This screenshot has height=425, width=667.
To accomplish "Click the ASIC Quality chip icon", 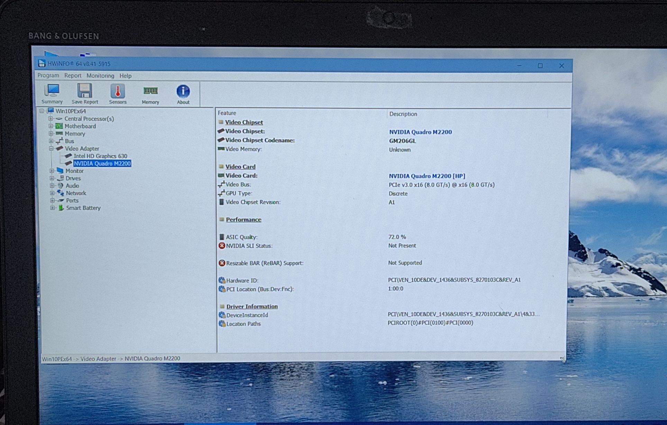I will click(x=222, y=237).
